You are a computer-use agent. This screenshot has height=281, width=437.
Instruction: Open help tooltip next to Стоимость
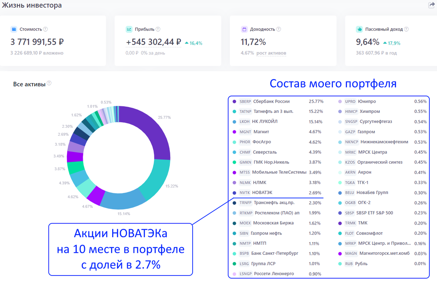pos(46,29)
